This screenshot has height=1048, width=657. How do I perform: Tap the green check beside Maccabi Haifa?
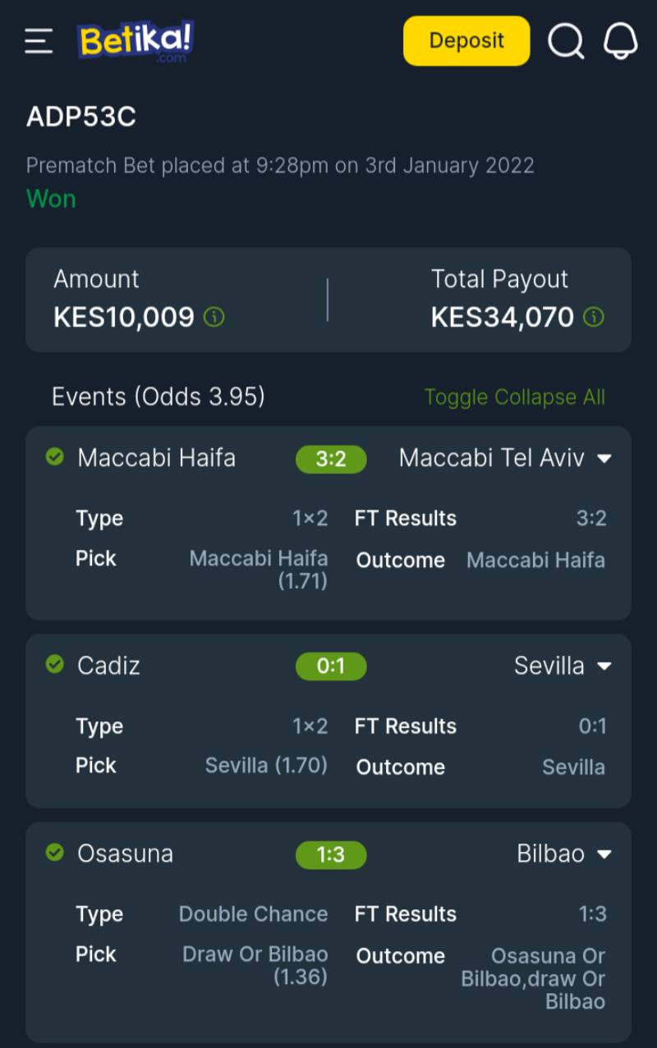55,457
